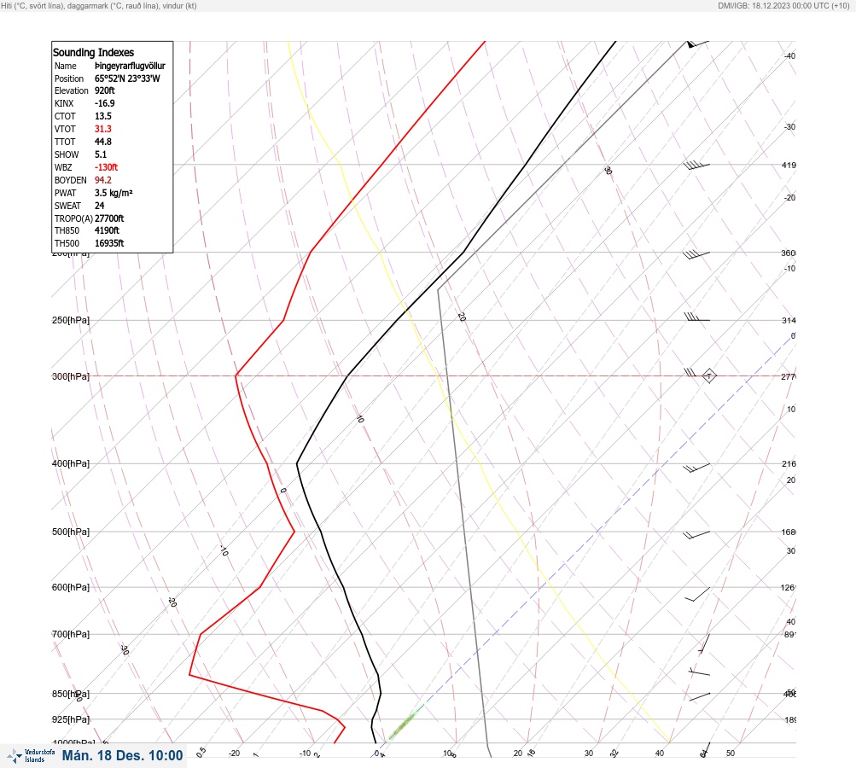Click the 600[hPa] pressure label
Viewport: 856px width, 768px height.
(71, 587)
